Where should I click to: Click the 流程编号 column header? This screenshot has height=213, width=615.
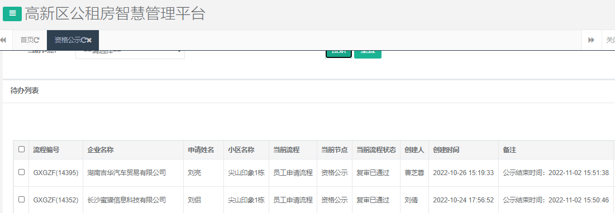coord(46,150)
